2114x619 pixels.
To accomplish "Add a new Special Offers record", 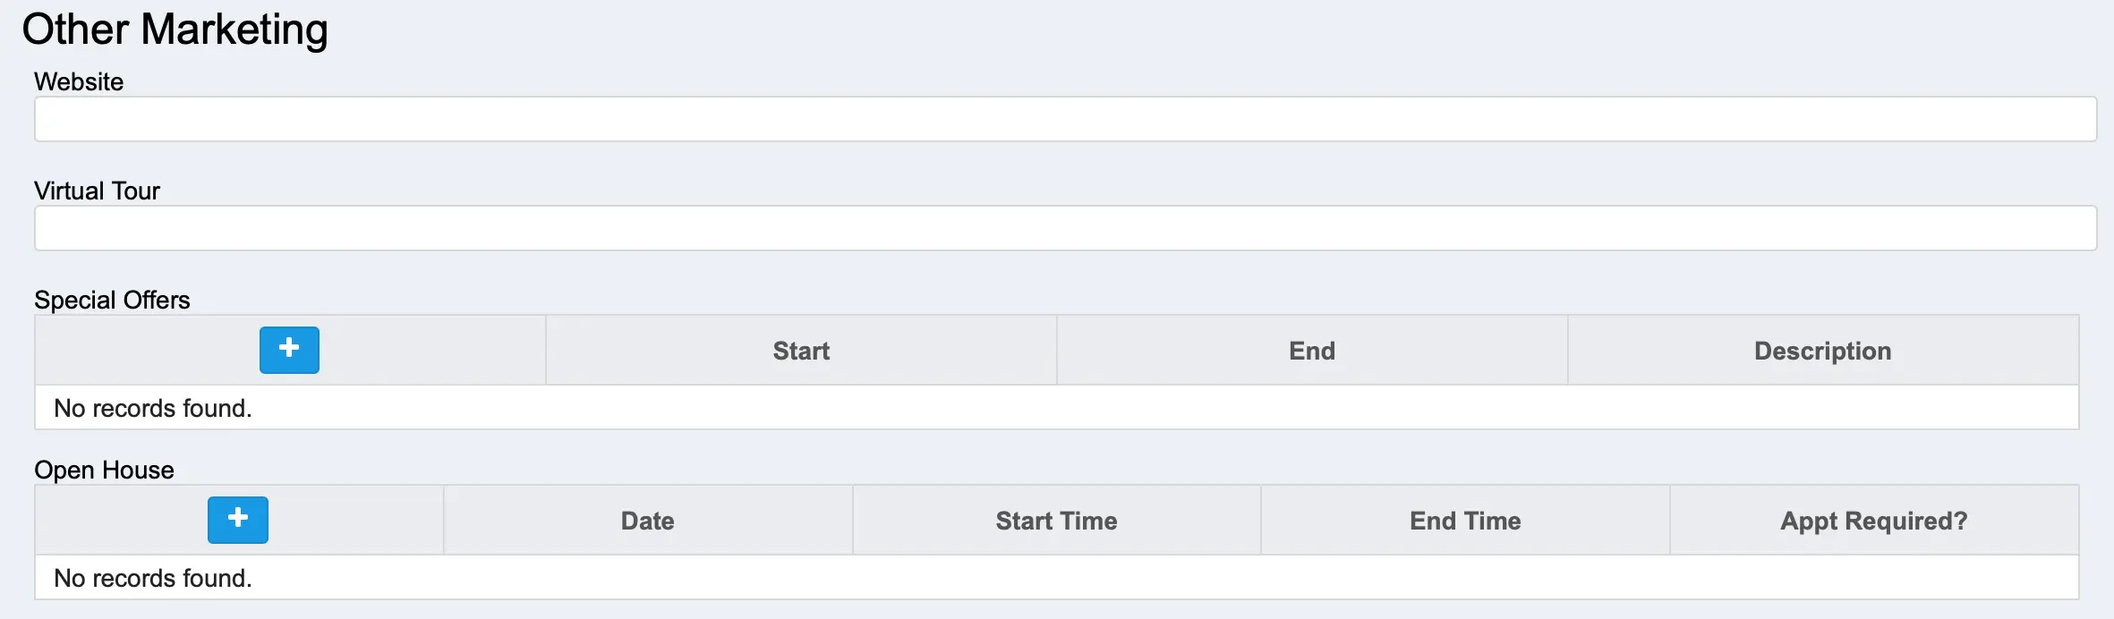I will coord(289,350).
